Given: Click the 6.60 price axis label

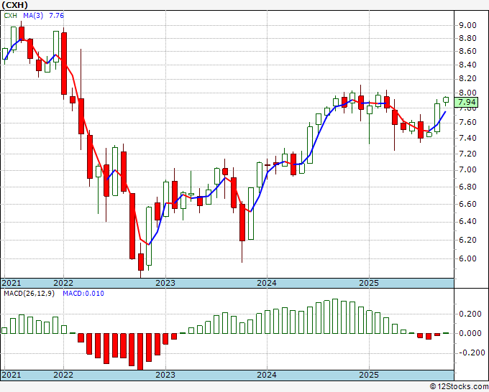Looking at the screenshot, I should tap(467, 204).
